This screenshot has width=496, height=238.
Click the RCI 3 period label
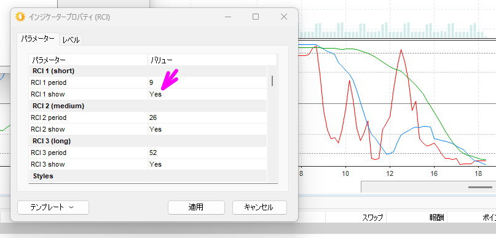point(49,153)
